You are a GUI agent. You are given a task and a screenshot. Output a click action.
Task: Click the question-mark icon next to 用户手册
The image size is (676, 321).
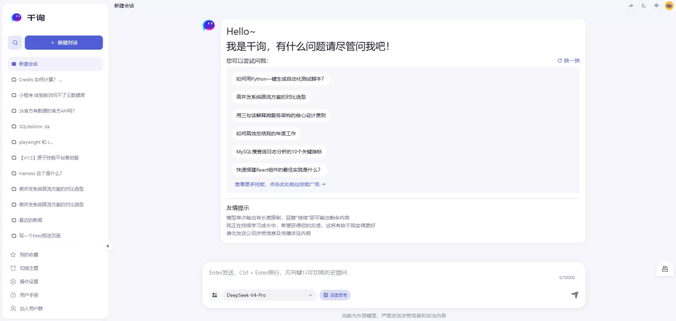tap(13, 295)
